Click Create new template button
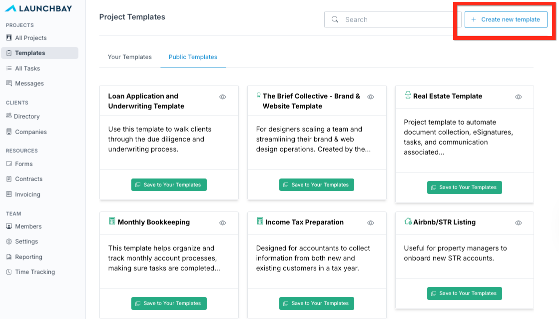559x319 pixels. pos(506,19)
